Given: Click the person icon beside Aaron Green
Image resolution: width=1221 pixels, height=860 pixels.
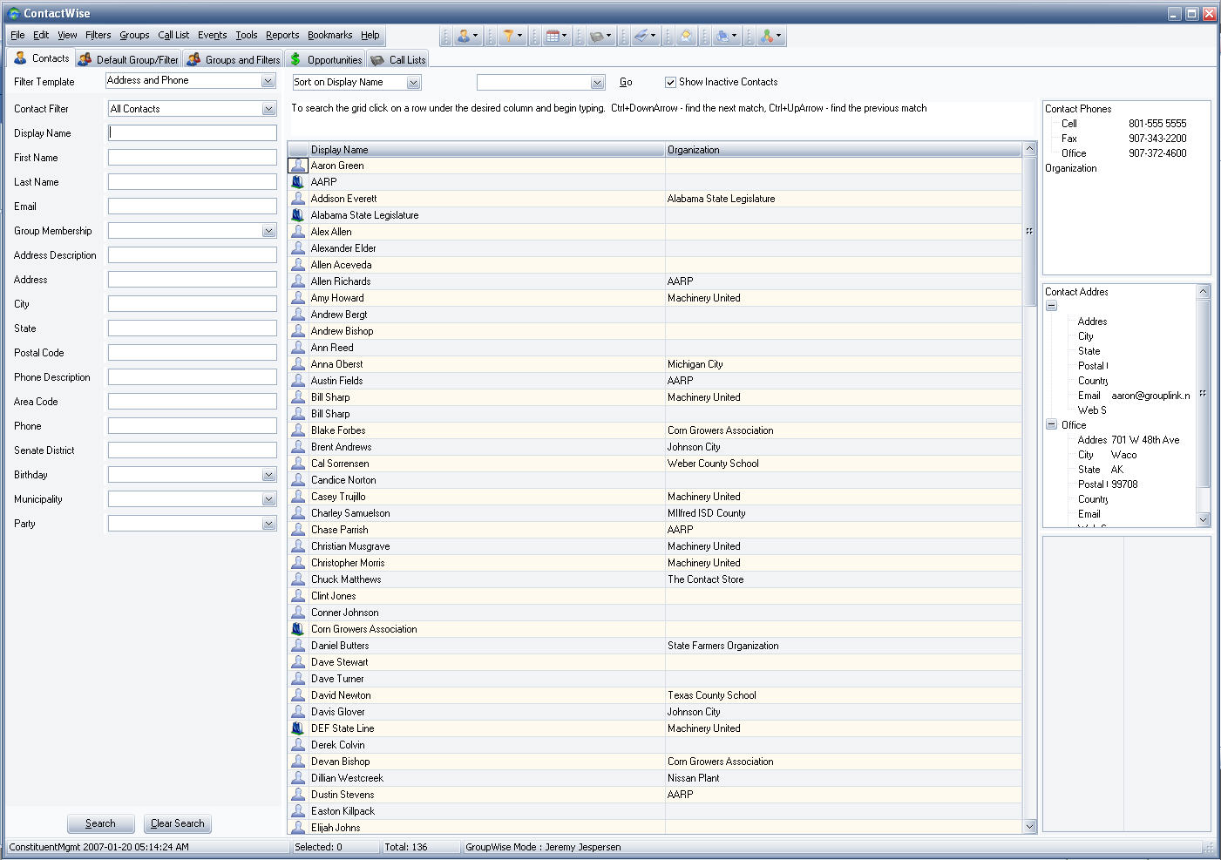Looking at the screenshot, I should click(x=298, y=166).
